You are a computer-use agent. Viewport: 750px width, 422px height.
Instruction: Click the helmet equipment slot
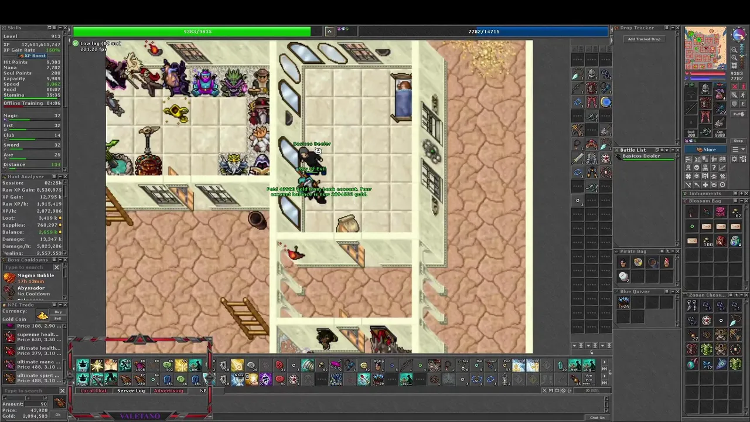[x=705, y=89]
